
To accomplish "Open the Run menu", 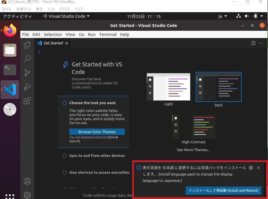I will point(92,35).
